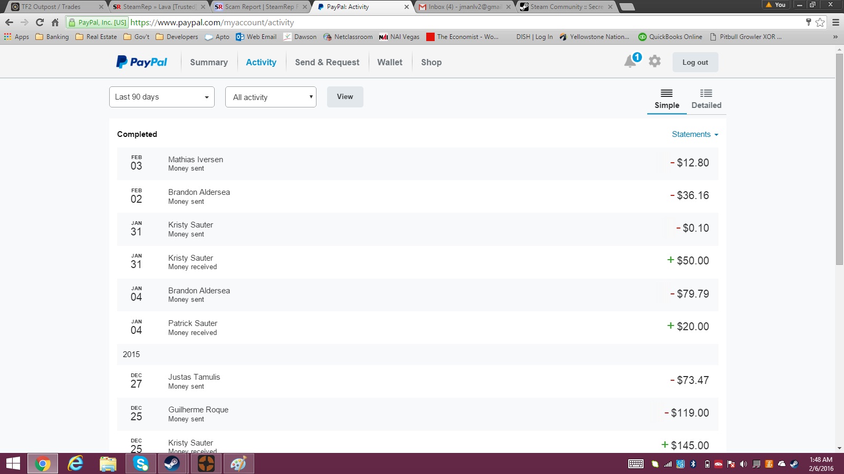Open the Last 90 days dropdown
This screenshot has width=844, height=474.
tap(162, 97)
